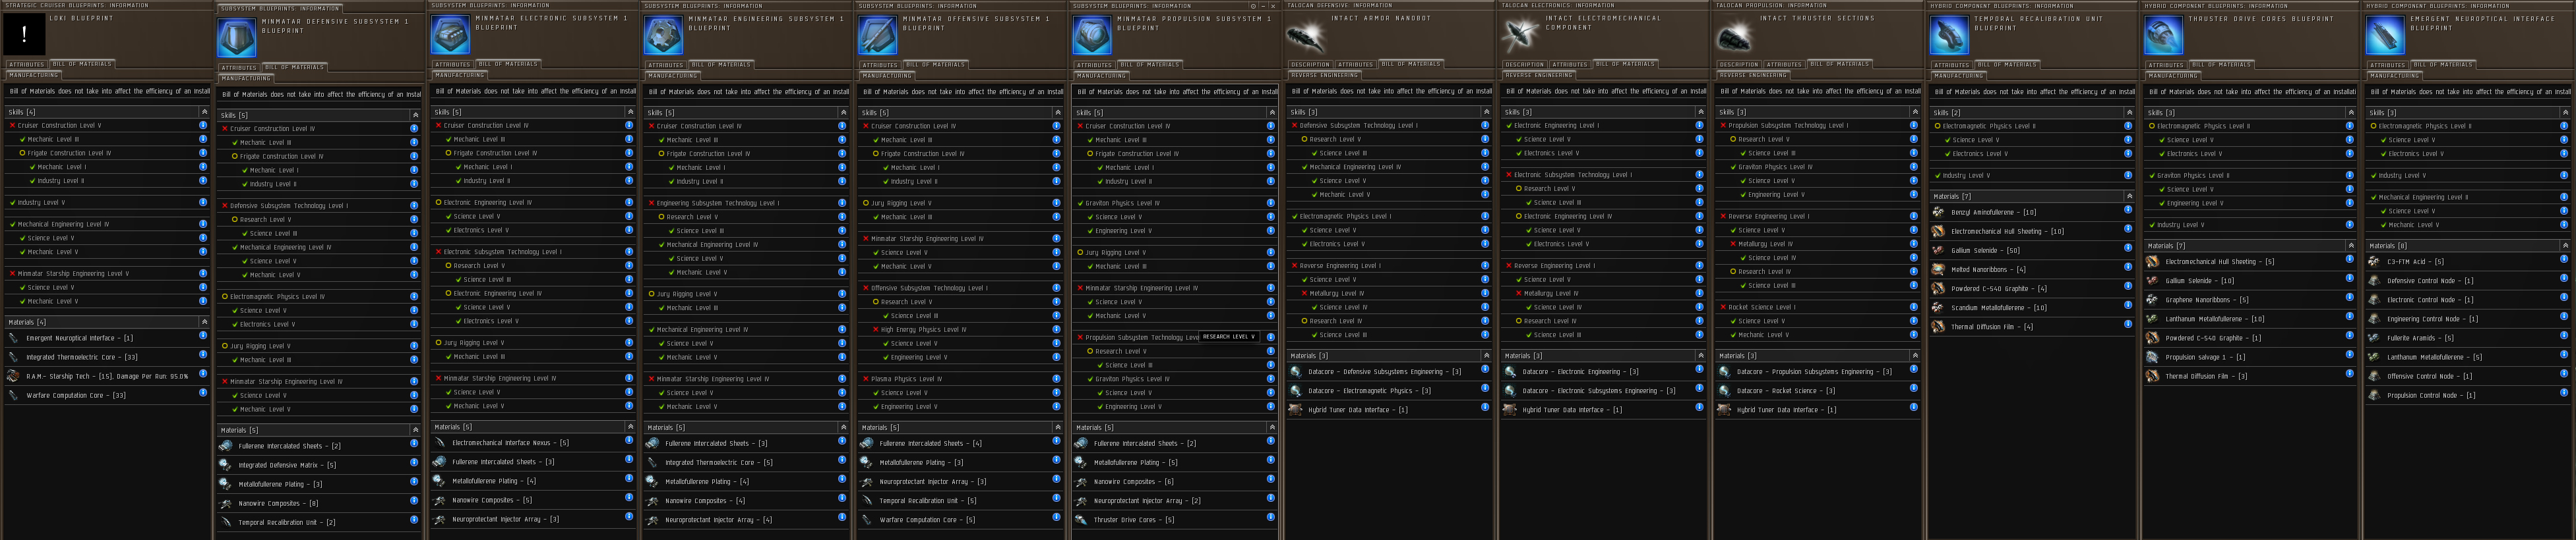Click the Minmatar Electronic Subsystem 1 Blueprint icon
Screen dimensions: 2576x540
(x=451, y=35)
